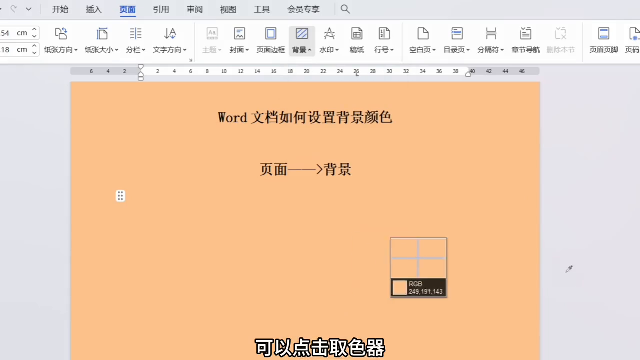Increase the upper margin cm value
This screenshot has height=360, width=640.
[x=34, y=30]
